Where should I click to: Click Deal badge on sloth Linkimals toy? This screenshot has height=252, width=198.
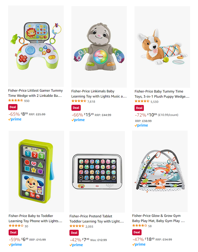76,108
